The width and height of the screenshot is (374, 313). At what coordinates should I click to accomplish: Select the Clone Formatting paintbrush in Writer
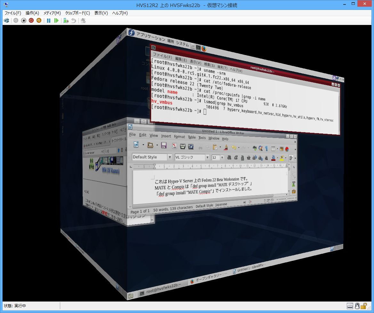[x=226, y=148]
